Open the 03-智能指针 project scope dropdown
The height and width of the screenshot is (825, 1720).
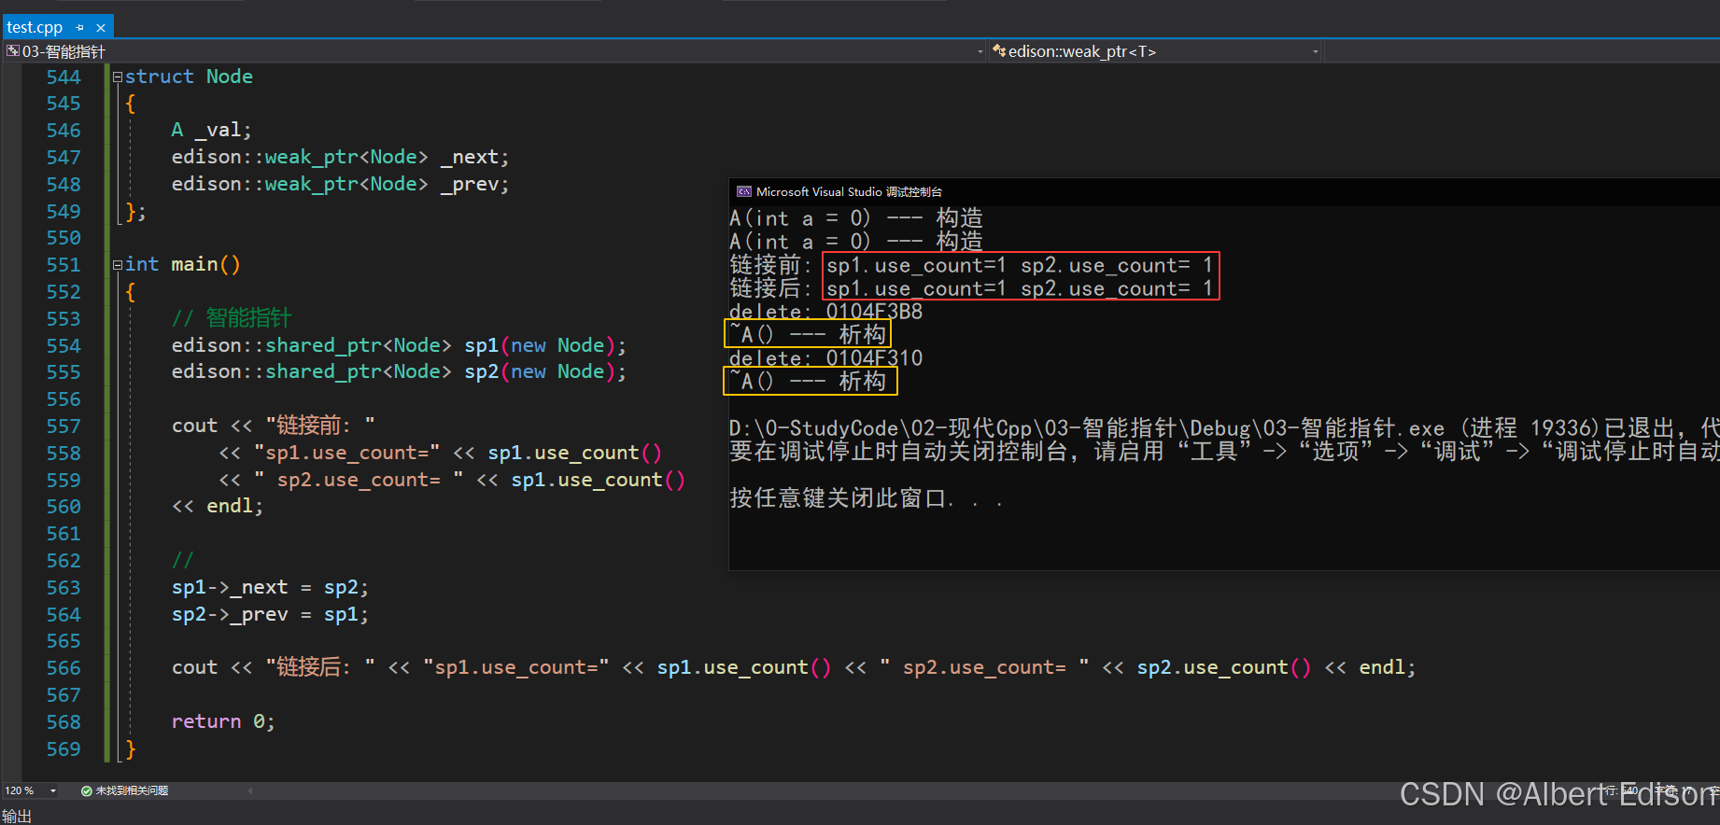point(495,51)
